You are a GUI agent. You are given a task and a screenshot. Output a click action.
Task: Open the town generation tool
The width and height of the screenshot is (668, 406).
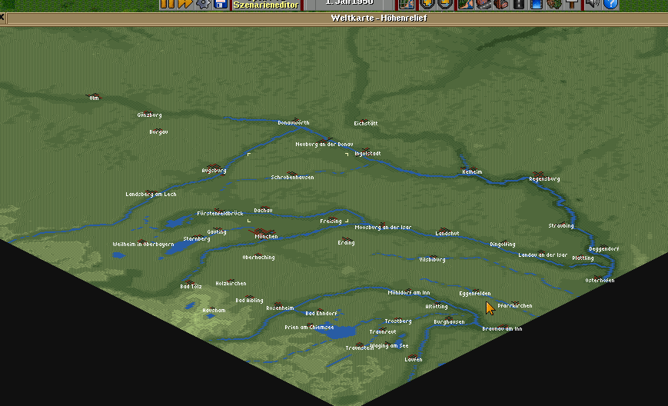pos(483,4)
